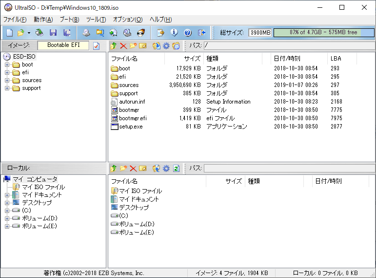Click the Set view icon in image pane toolbar
Viewport: 376px width, 278px height.
[x=176, y=45]
